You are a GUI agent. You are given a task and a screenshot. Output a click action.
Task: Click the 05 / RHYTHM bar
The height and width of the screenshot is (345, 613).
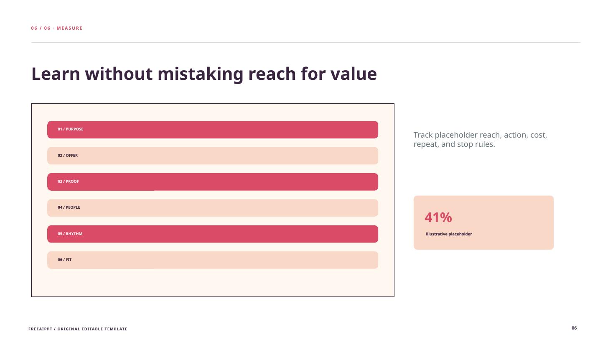pos(212,234)
